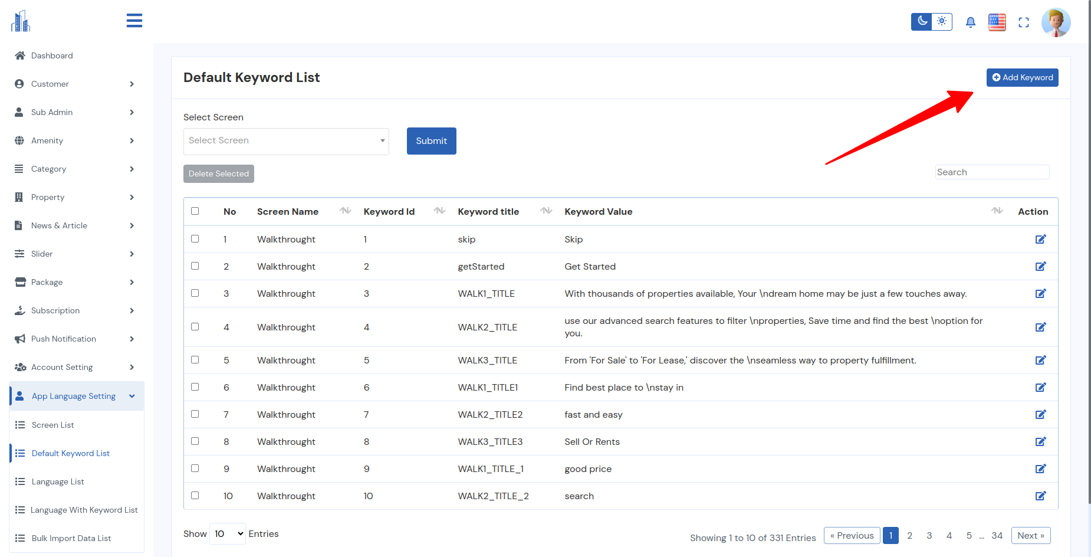Edit the WALK1_TITLE_1 keyword row
This screenshot has height=557, width=1091.
[x=1041, y=468]
